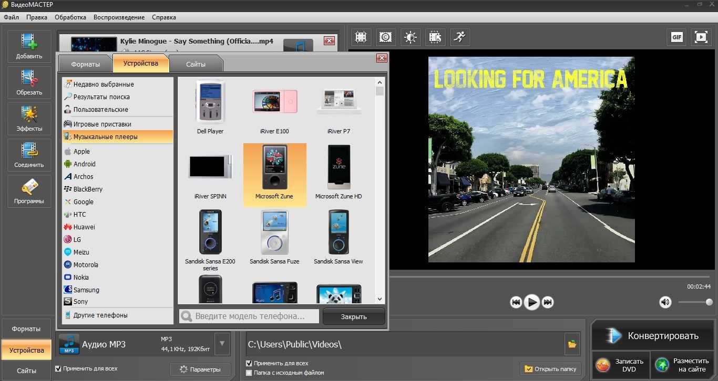
Task: Select Музыкальные плееры category
Action: [x=118, y=136]
